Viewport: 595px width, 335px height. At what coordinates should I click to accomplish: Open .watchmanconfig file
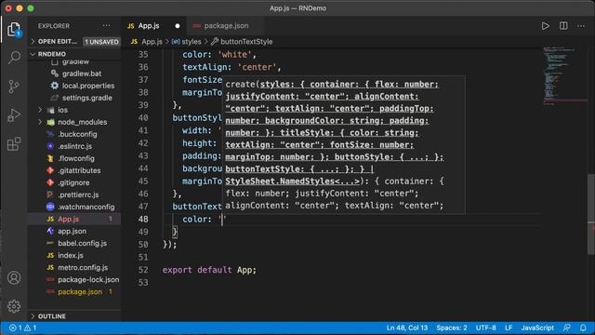(86, 207)
